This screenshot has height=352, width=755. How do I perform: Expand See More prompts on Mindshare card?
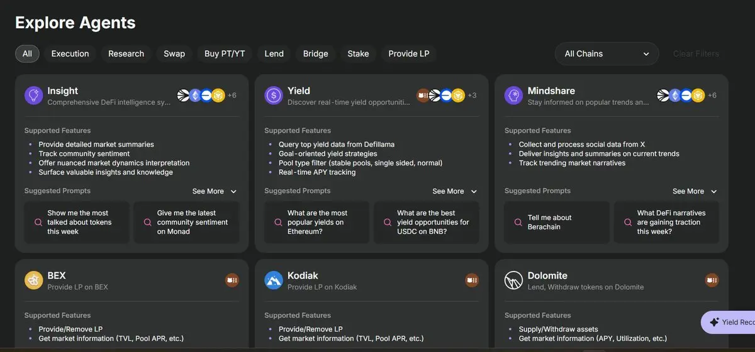click(695, 191)
